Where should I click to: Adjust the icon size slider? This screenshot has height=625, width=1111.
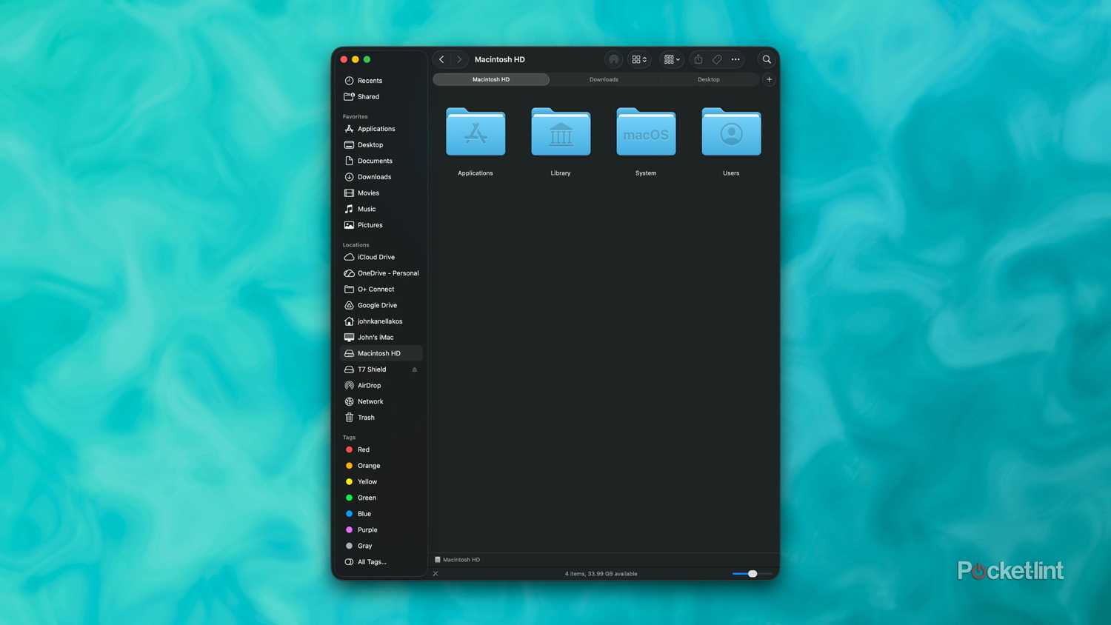click(752, 573)
